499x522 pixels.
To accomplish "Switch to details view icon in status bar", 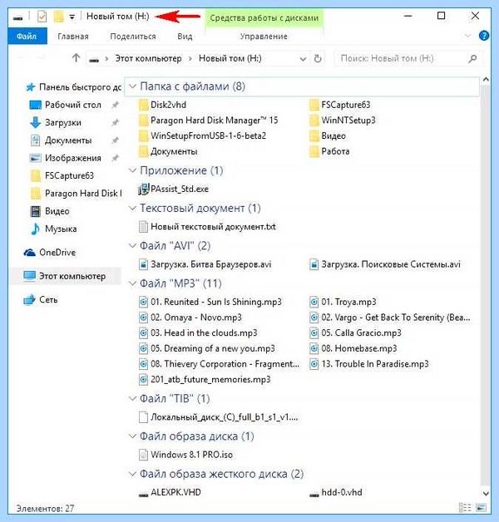I will click(465, 508).
